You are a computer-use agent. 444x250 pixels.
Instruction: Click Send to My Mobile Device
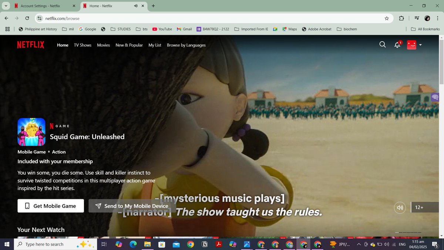(132, 206)
